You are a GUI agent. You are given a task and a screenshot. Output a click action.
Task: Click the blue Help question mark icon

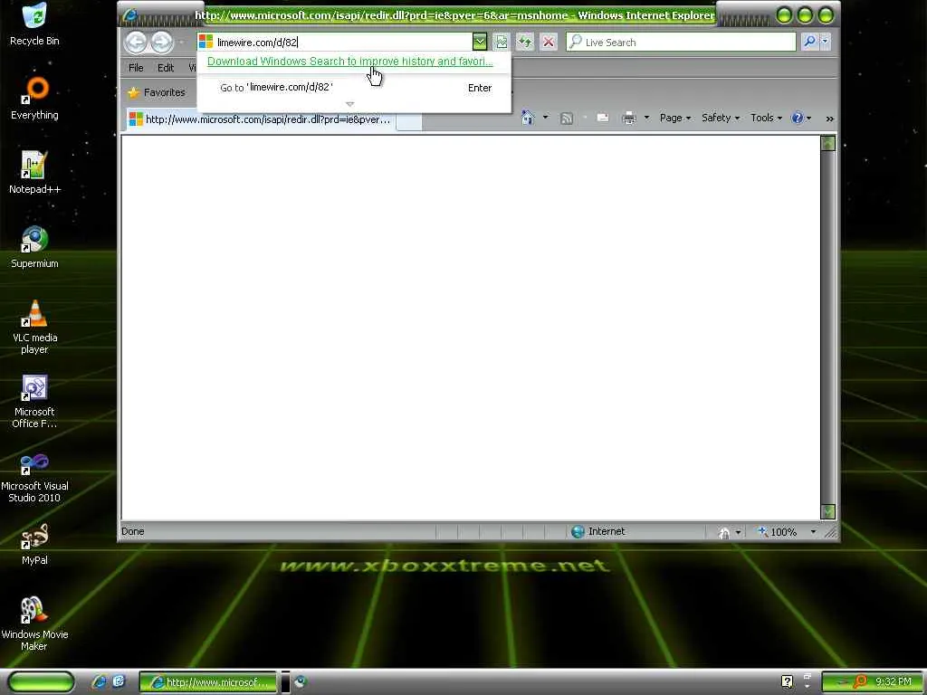coord(798,118)
